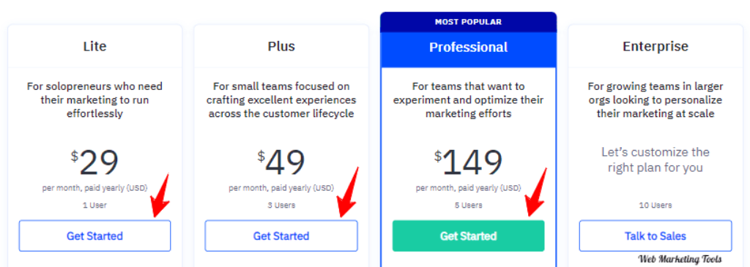This screenshot has height=267, width=750.
Task: Click the '5 Users' label
Action: point(468,206)
